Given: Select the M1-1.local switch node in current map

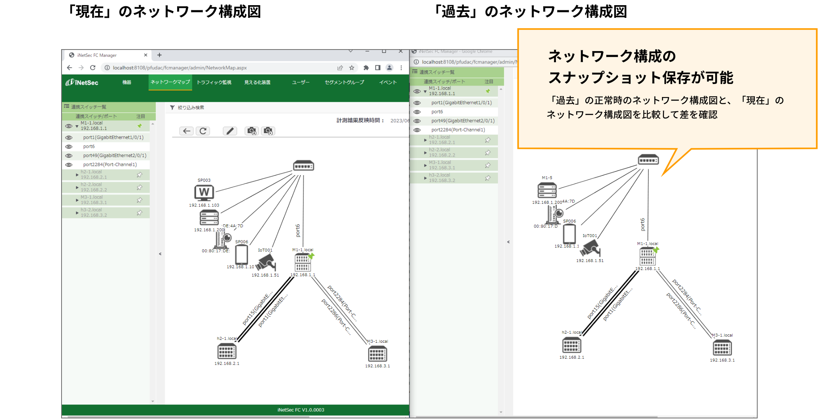Looking at the screenshot, I should [x=303, y=262].
